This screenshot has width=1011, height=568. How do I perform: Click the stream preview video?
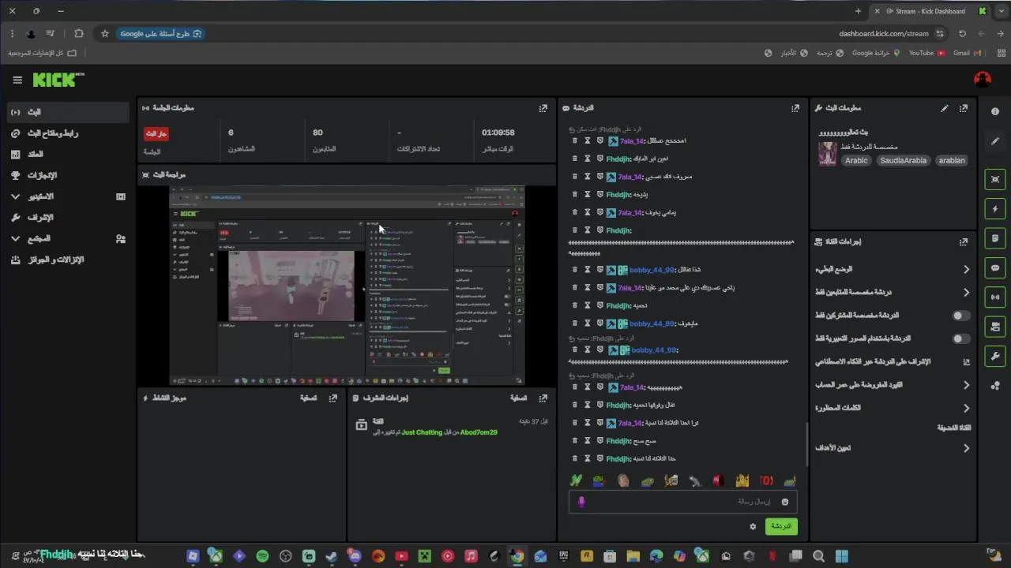click(x=347, y=286)
